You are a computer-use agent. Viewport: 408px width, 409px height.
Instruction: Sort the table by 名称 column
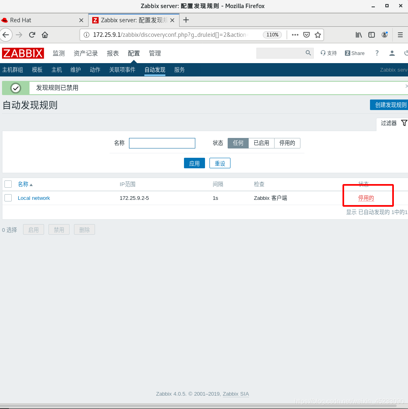[x=25, y=184]
